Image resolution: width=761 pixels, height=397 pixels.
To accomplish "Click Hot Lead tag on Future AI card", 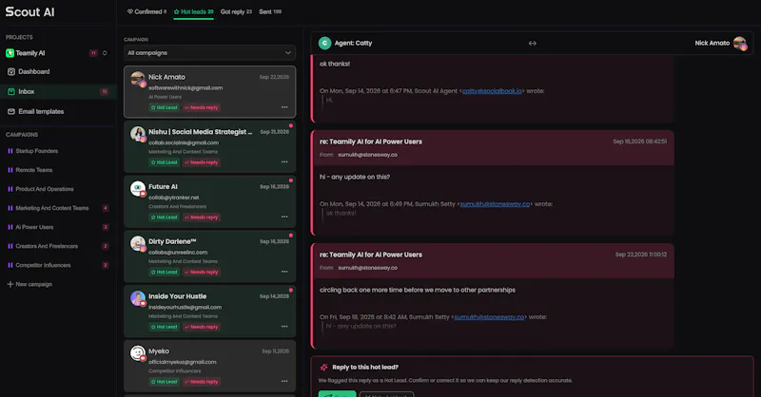I will tap(164, 217).
